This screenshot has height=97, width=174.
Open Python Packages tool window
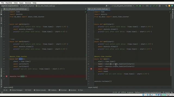point(16,90)
